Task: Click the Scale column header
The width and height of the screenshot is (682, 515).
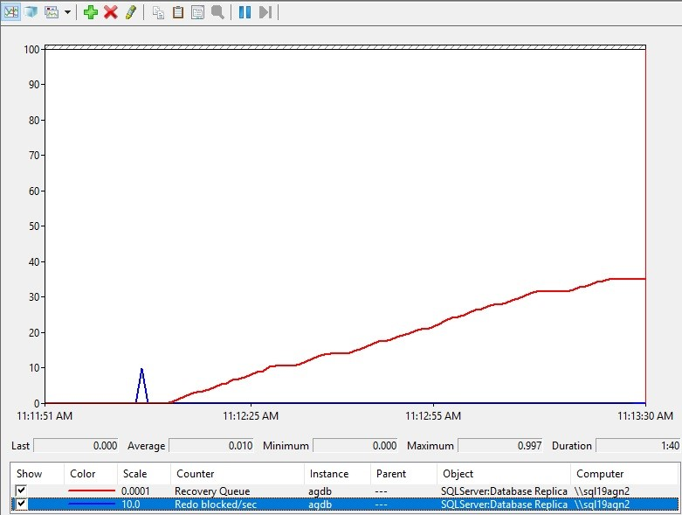Action: point(134,473)
